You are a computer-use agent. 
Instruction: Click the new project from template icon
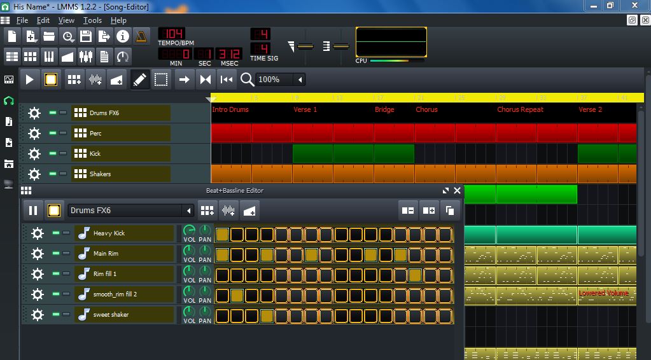coord(31,36)
